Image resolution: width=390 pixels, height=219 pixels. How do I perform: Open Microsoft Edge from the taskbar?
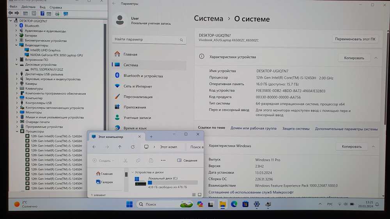pyautogui.click(x=234, y=204)
